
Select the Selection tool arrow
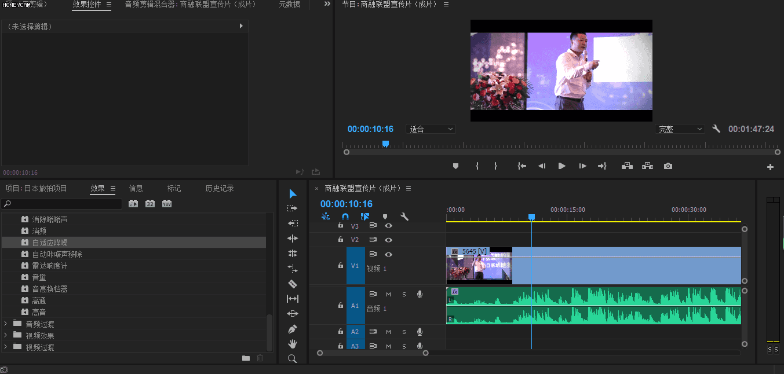(293, 193)
